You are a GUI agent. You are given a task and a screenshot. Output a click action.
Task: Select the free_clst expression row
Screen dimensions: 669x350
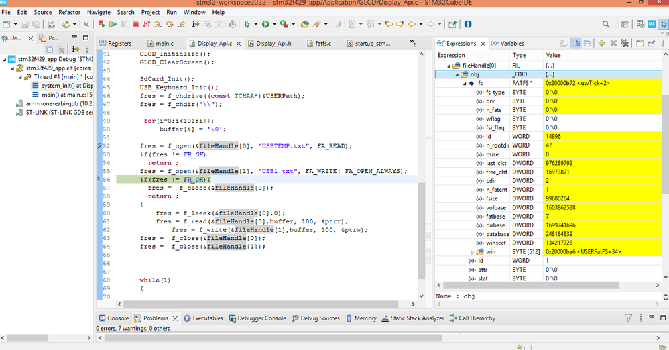click(x=495, y=172)
